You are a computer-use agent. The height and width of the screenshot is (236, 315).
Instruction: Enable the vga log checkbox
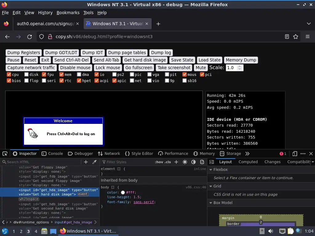click(x=150, y=74)
